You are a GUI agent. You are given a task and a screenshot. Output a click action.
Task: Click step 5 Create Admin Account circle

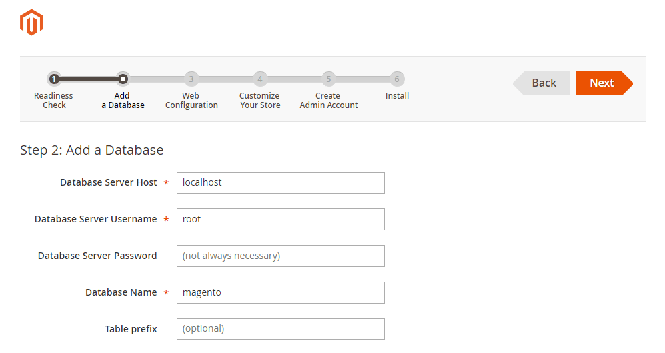tap(329, 79)
